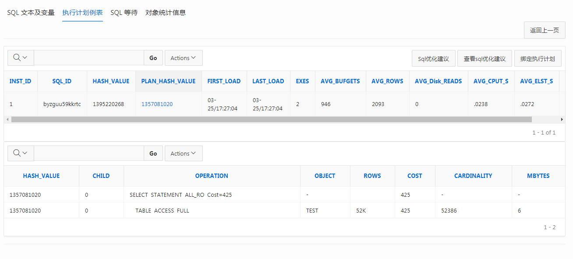Image resolution: width=573 pixels, height=259 pixels.
Task: Click AVG_ELST_S column header
Action: [x=537, y=81]
